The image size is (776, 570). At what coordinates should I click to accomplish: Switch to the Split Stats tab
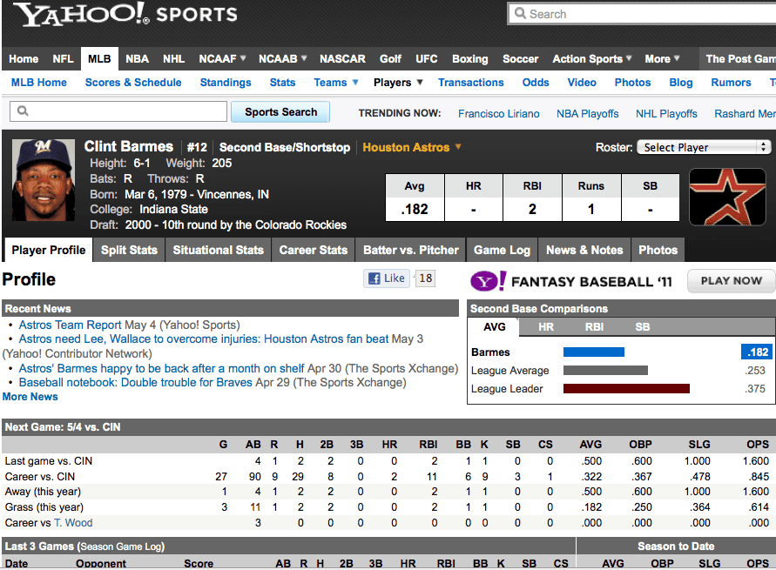click(129, 250)
